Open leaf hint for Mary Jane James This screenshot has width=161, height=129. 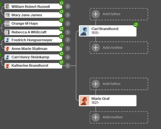coord(62,11)
